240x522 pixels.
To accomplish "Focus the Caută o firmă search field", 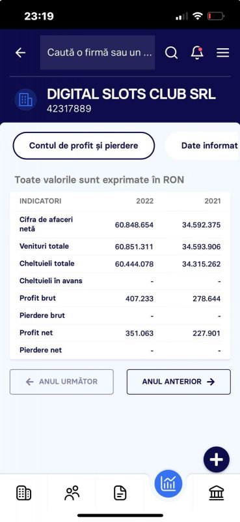I will pos(98,53).
